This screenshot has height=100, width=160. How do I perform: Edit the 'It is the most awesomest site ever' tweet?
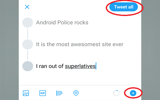tap(79, 44)
